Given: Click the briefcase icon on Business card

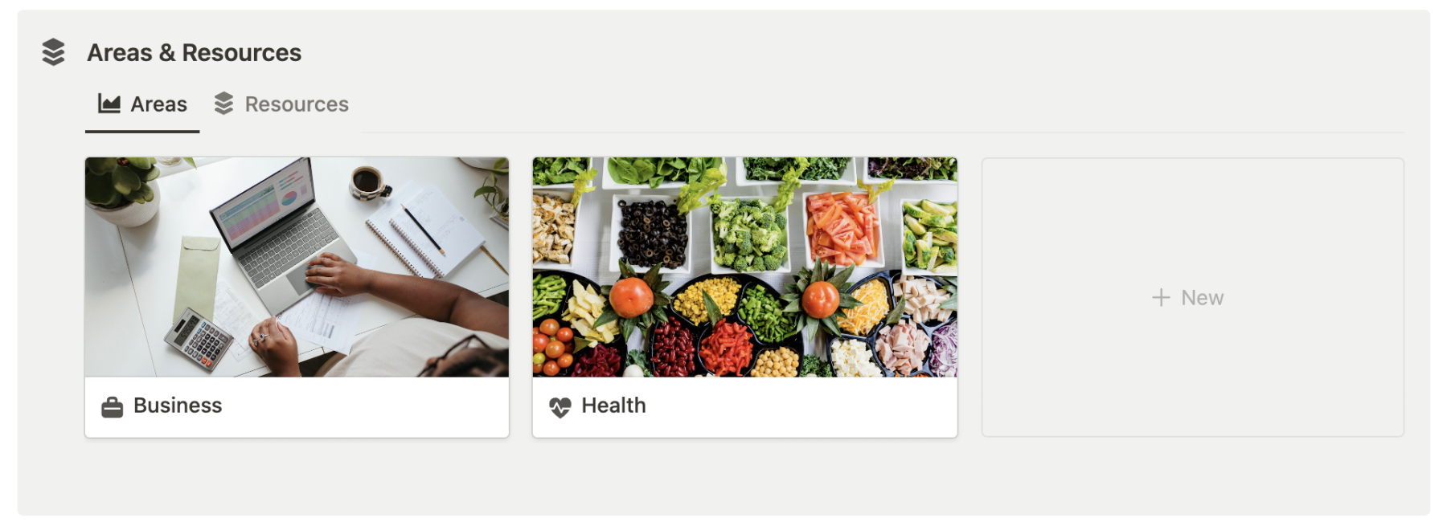Looking at the screenshot, I should (113, 407).
